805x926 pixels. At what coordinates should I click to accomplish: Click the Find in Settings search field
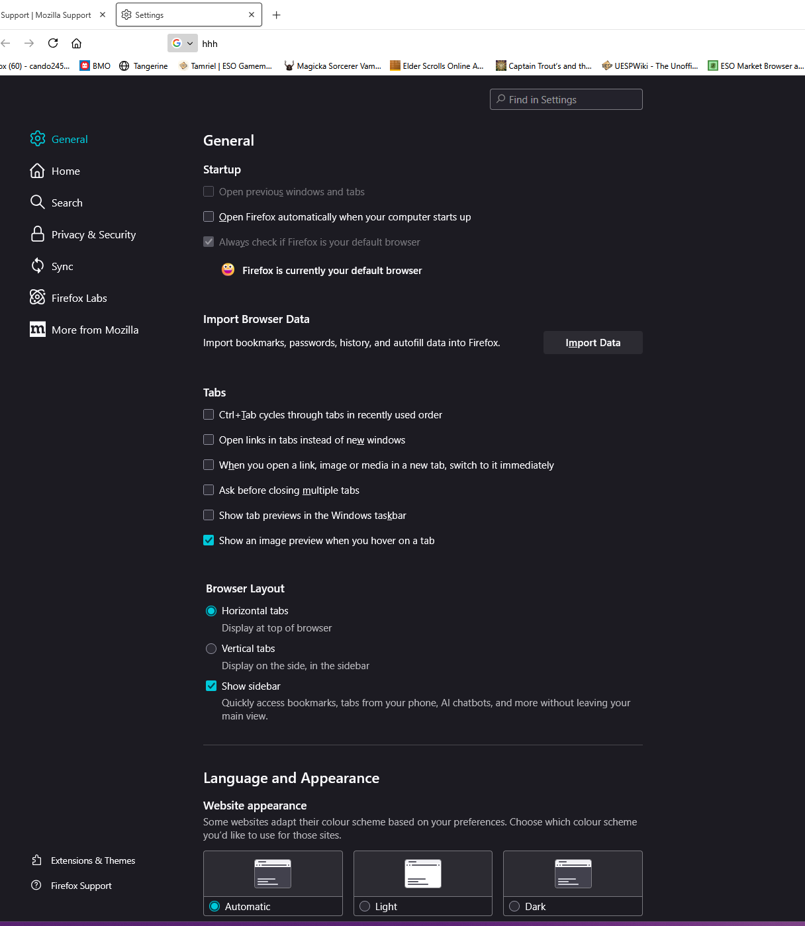tap(566, 99)
